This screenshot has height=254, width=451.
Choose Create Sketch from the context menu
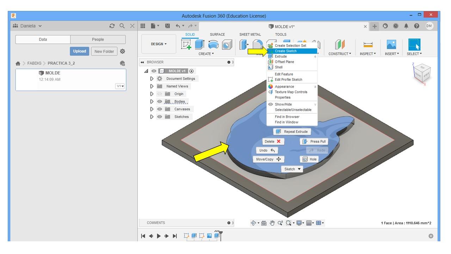point(292,51)
